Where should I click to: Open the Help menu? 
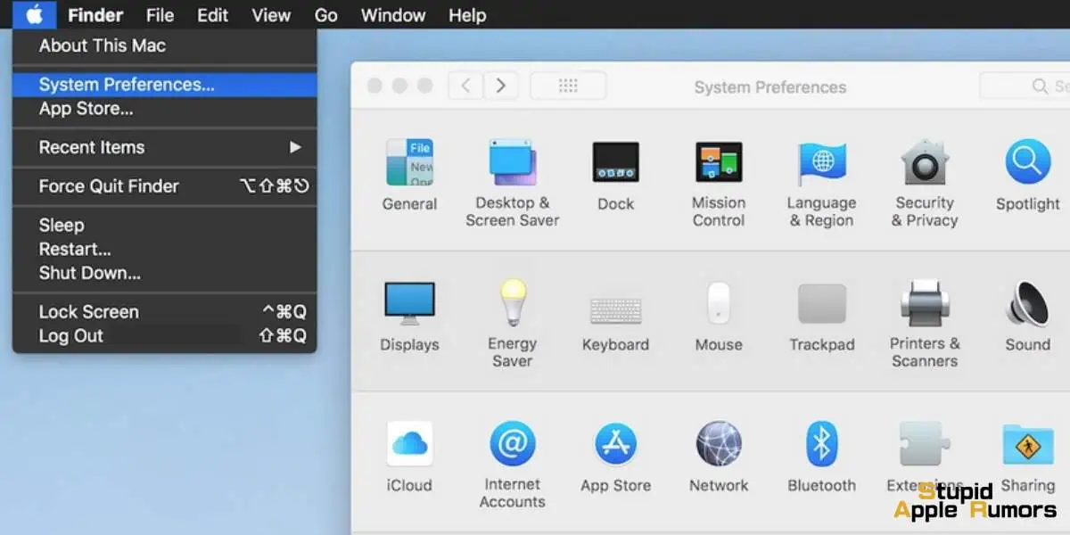(467, 14)
